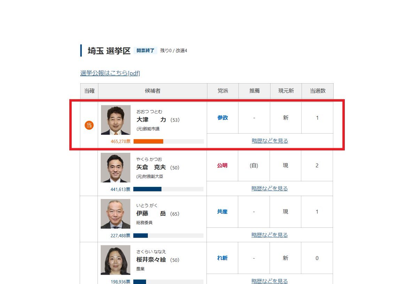The height and width of the screenshot is (284, 418).
Task: Open the 選挙公報はこちら[pdf] link
Action: 110,73
